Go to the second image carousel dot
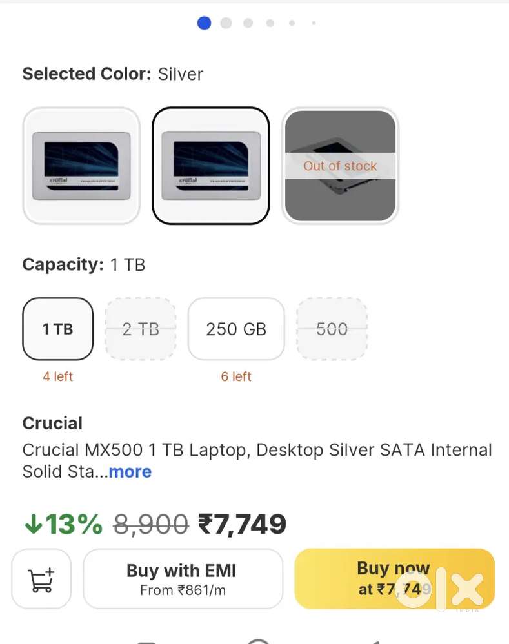The height and width of the screenshot is (644, 509). click(226, 23)
